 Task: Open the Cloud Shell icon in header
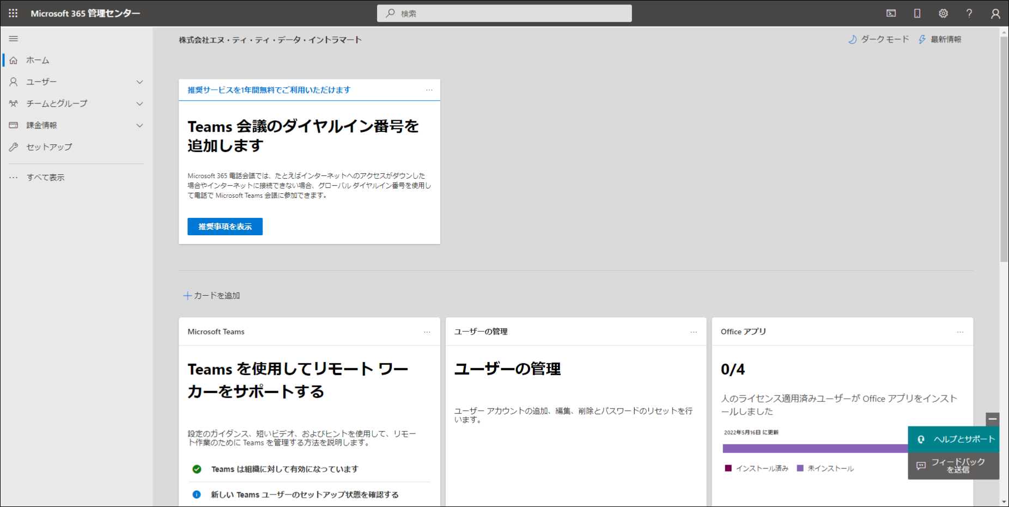891,14
